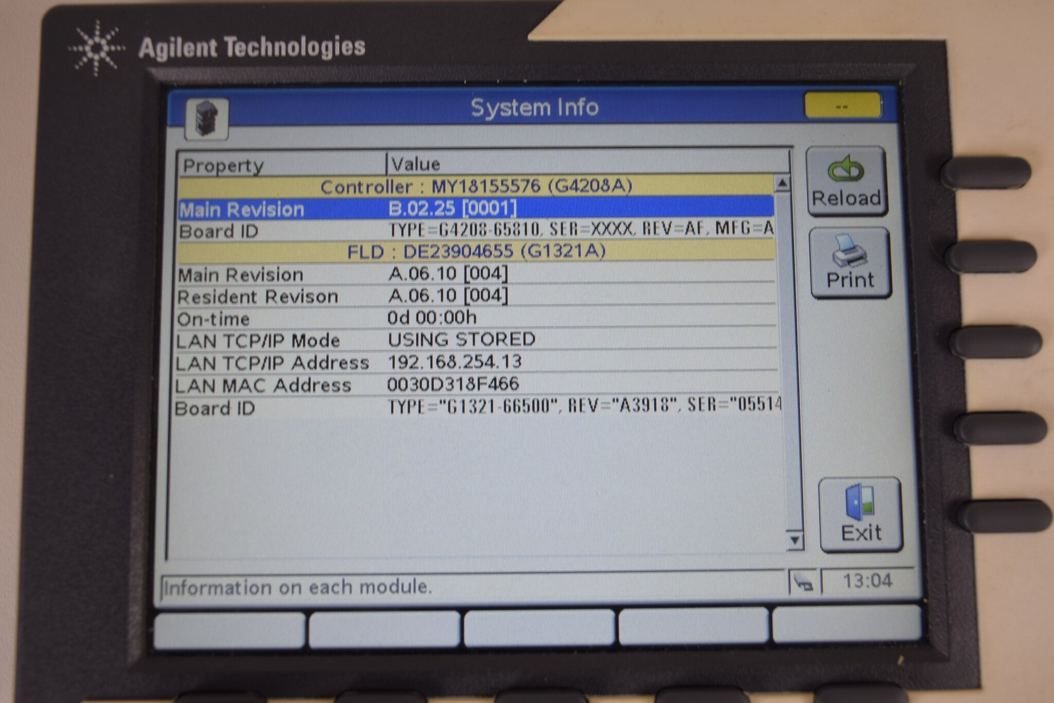
Task: Click the scrollbar down arrow
Action: (x=795, y=540)
